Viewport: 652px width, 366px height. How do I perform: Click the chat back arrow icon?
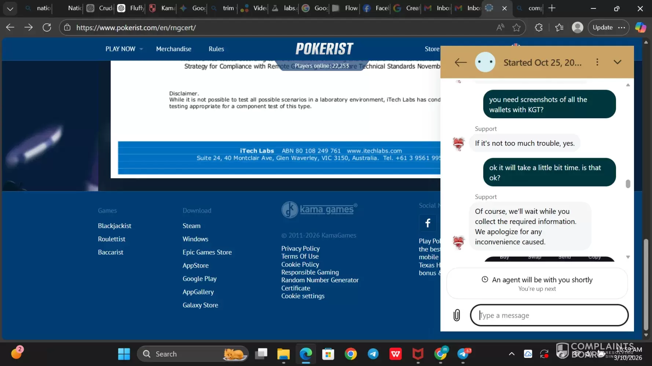(461, 62)
